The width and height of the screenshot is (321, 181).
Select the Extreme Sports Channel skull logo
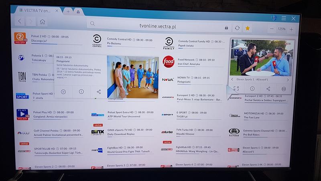[x=234, y=132]
